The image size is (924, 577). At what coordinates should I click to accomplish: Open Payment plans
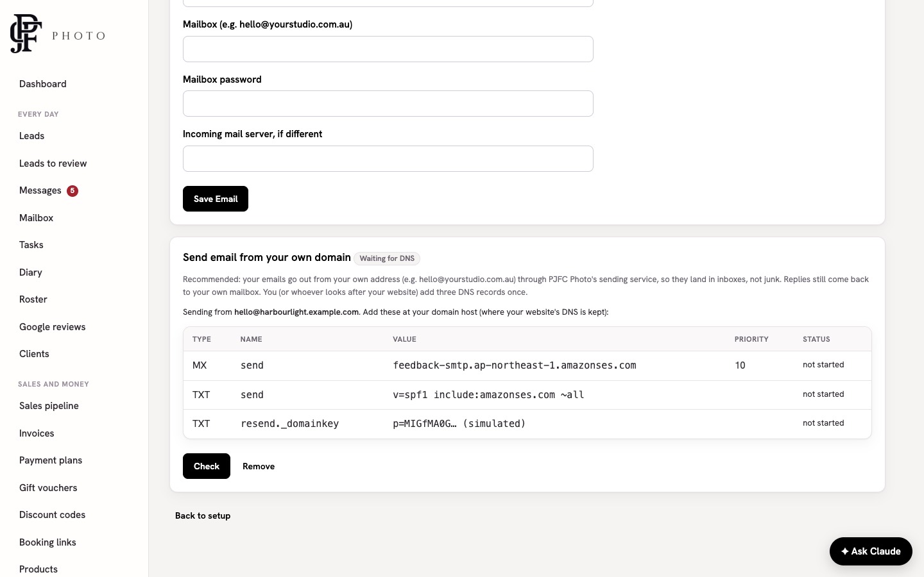[x=51, y=460]
